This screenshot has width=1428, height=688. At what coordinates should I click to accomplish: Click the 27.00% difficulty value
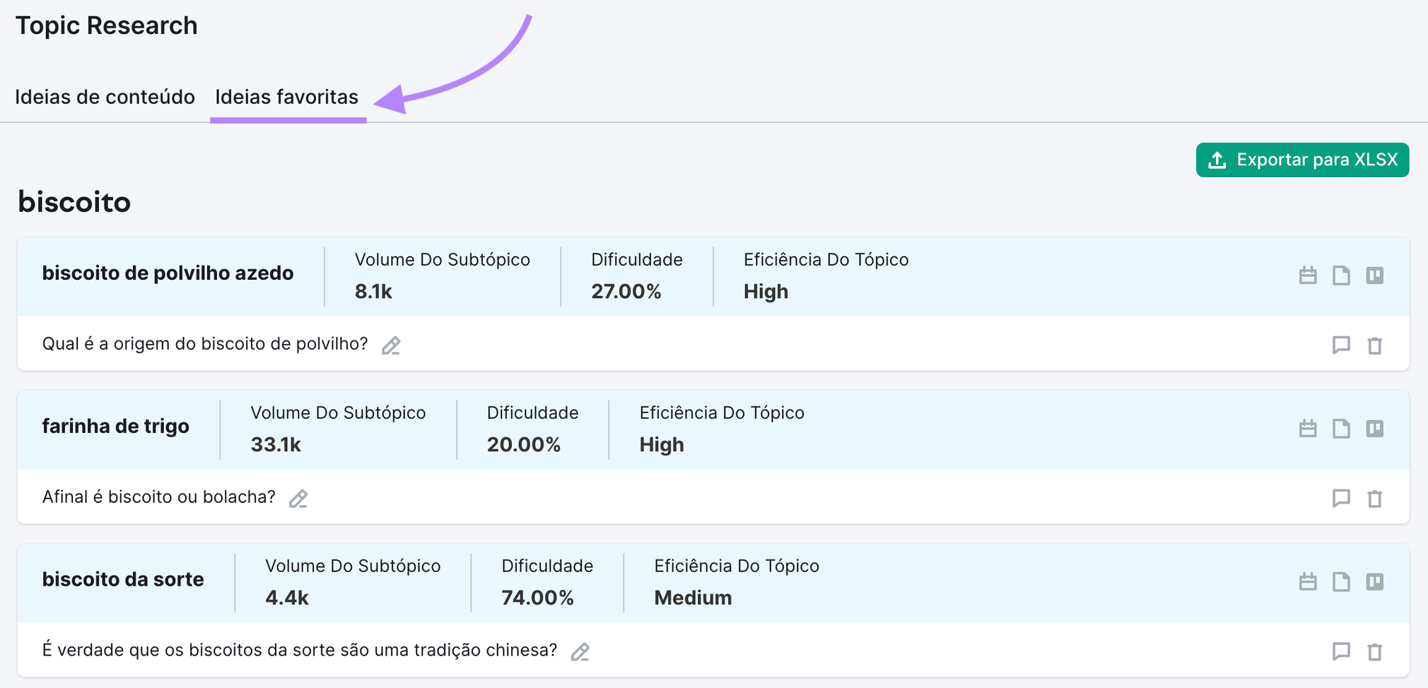[x=626, y=292]
